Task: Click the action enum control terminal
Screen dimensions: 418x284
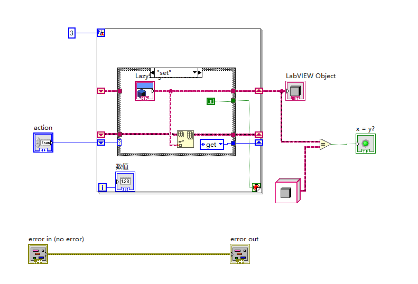Action: 43,143
